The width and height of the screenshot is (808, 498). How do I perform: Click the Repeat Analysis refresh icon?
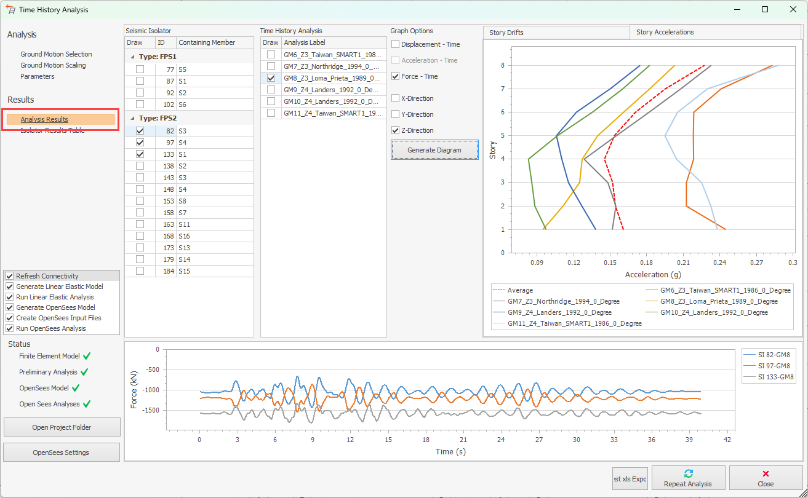pyautogui.click(x=688, y=473)
